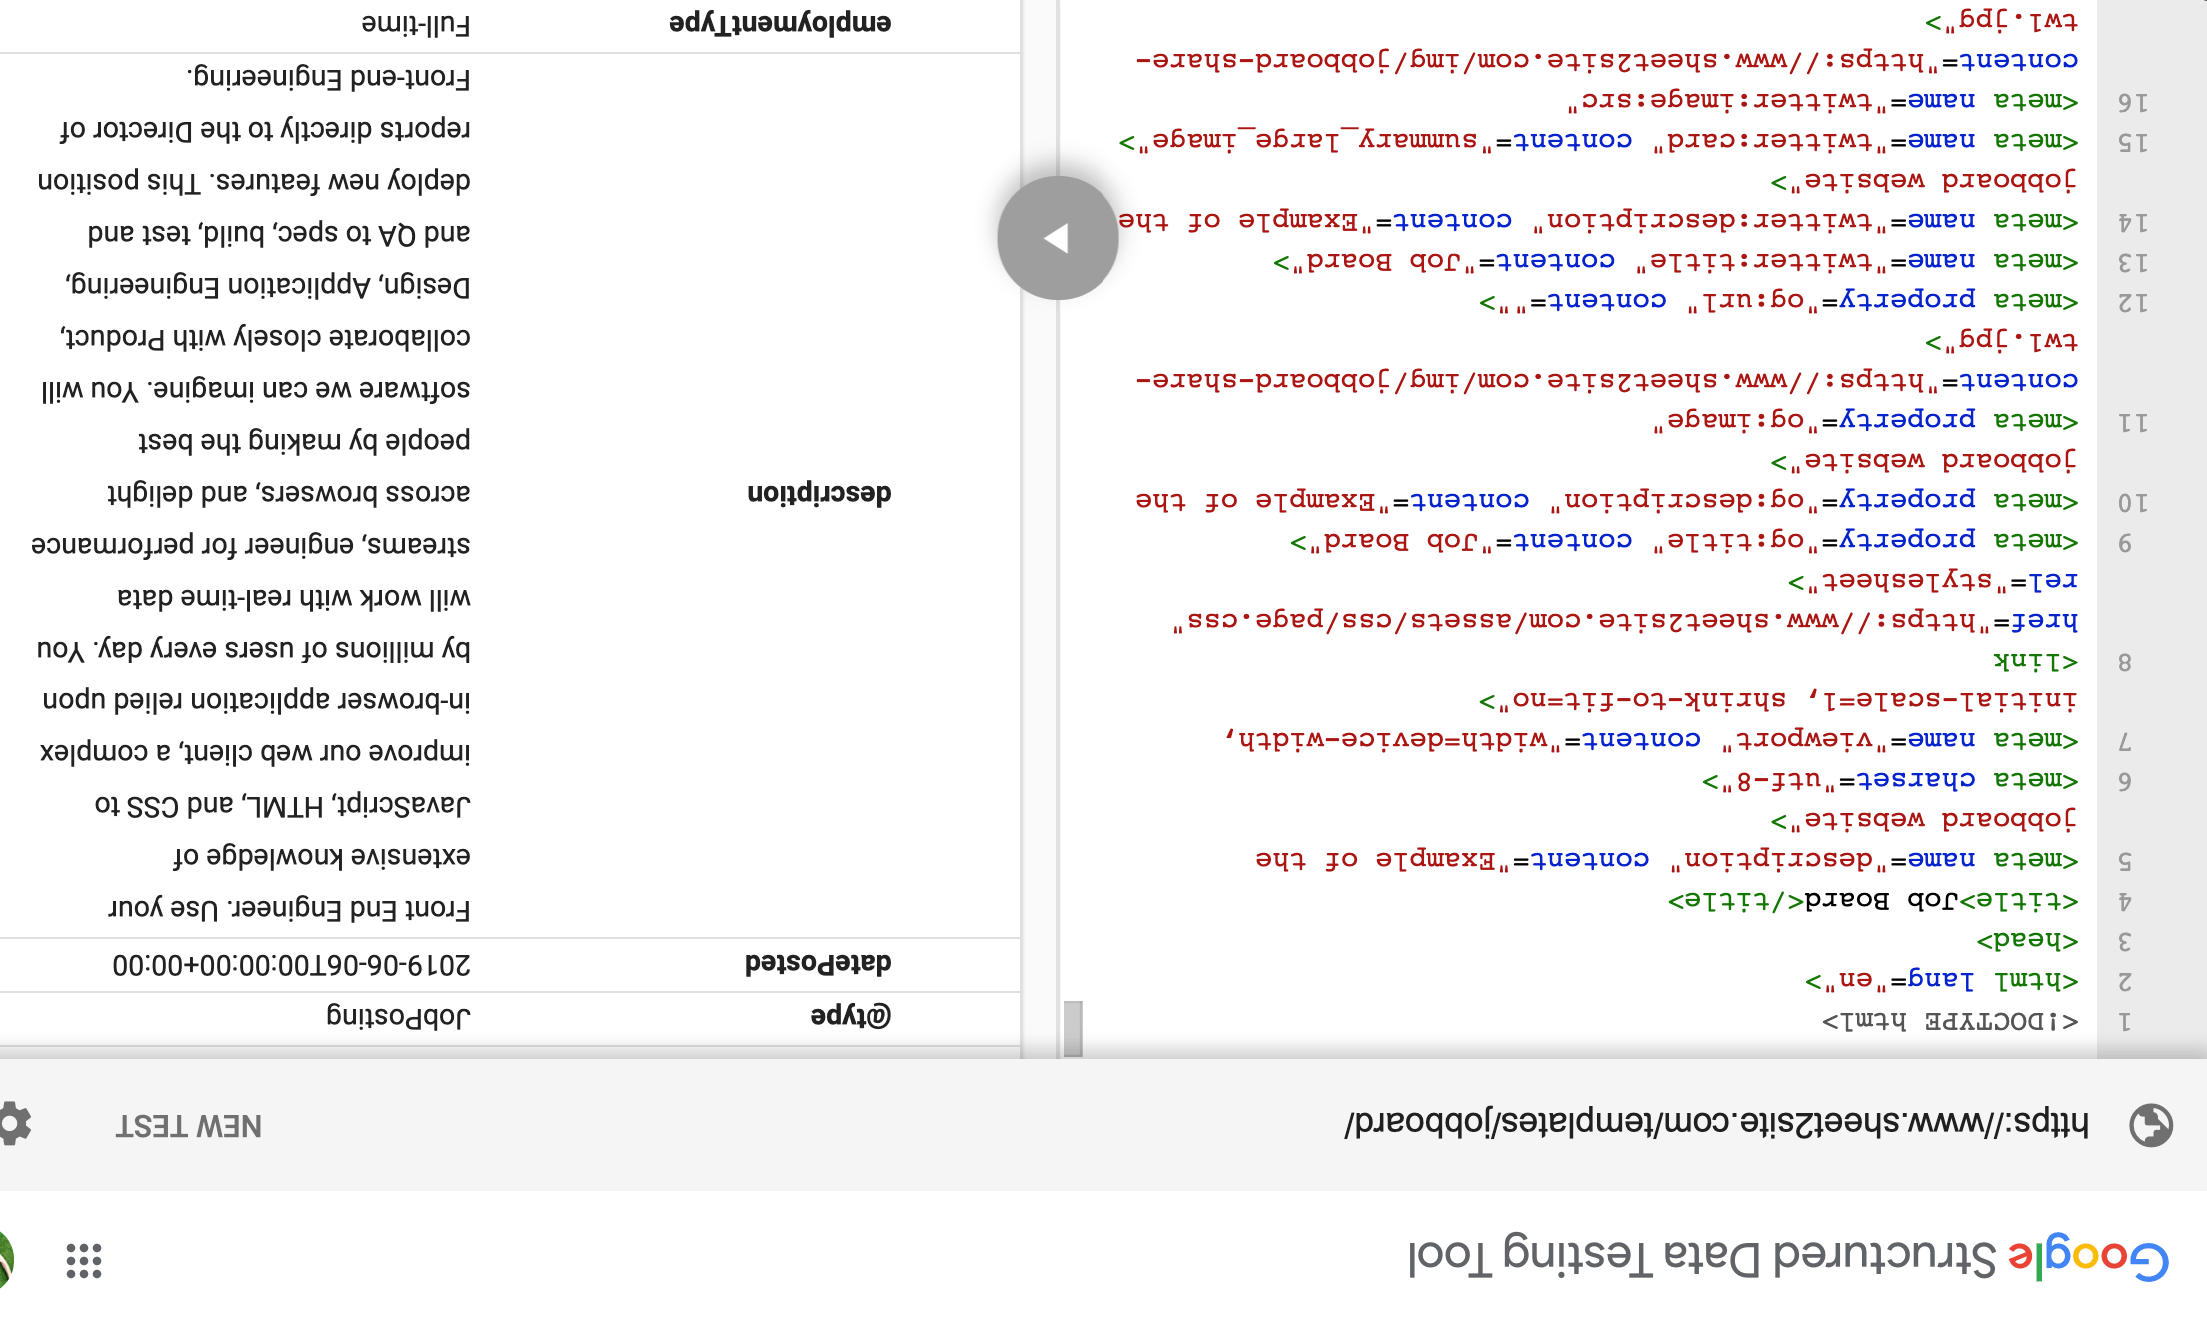This screenshot has height=1325, width=2207.
Task: Click the sheet2site jobboard URL text
Action: click(1715, 1123)
